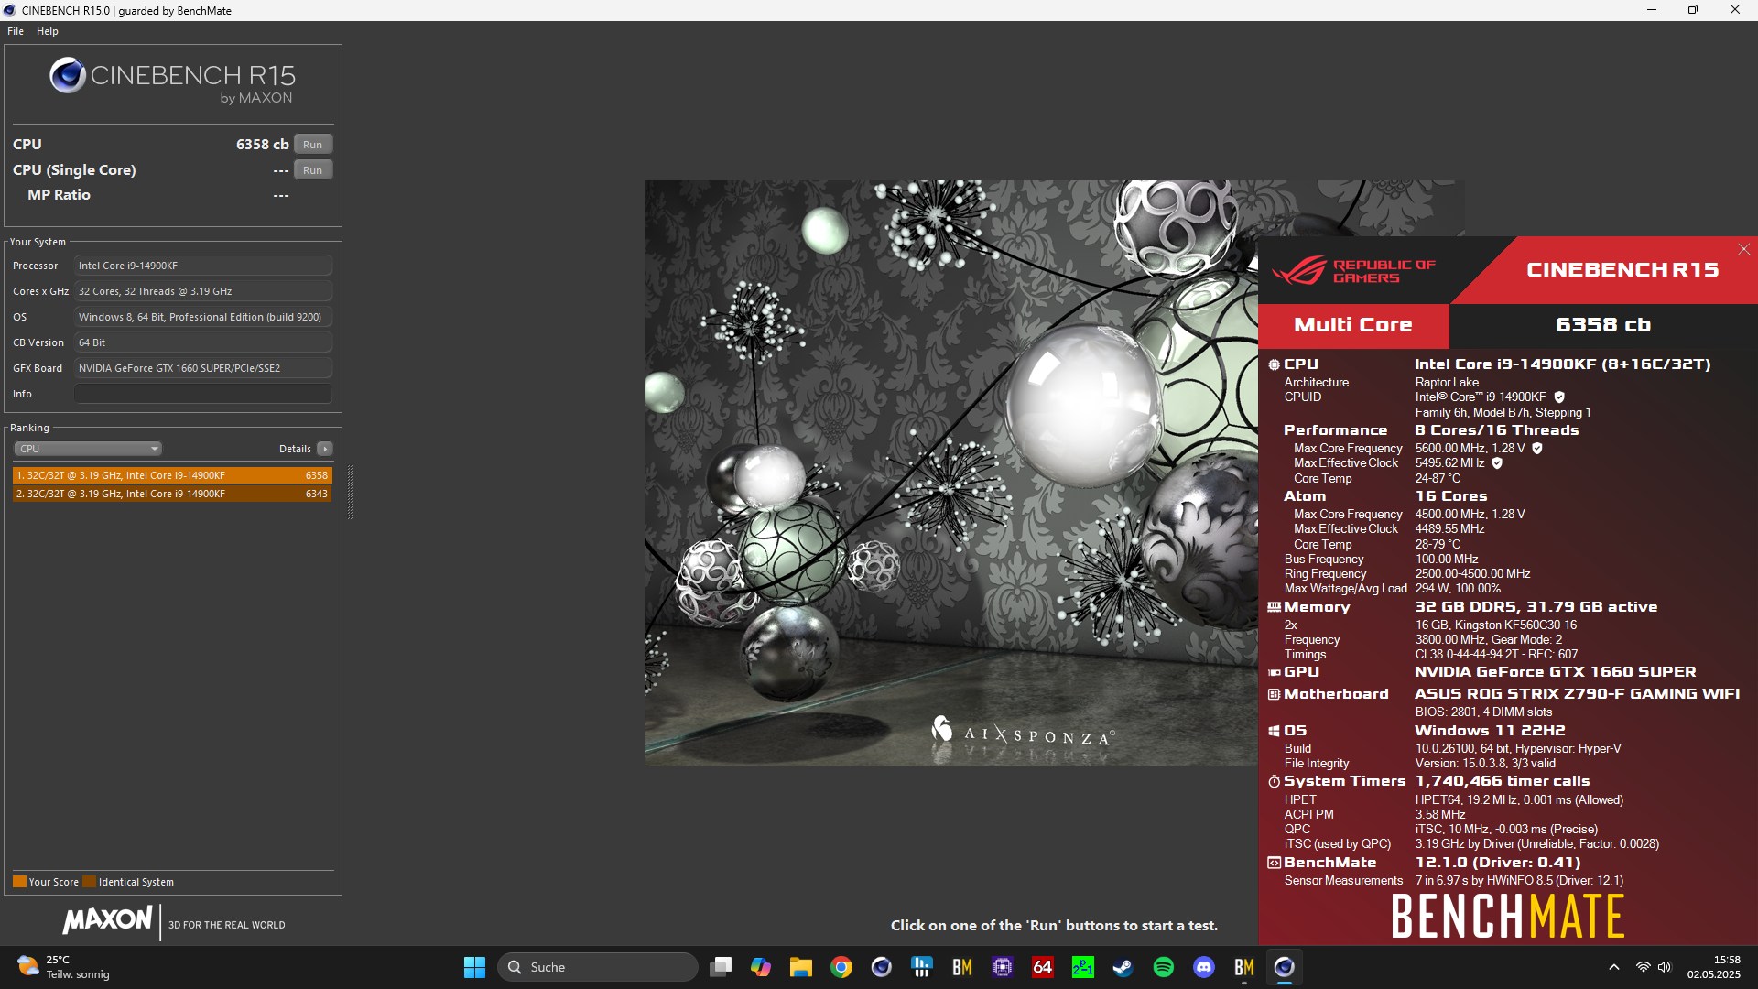Screen dimensions: 1758x989
Task: Click the BenchMate section icon
Action: [1274, 863]
